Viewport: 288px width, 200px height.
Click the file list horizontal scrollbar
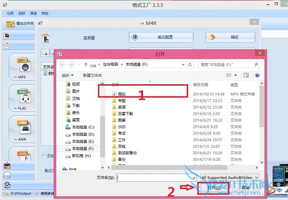pos(169,167)
